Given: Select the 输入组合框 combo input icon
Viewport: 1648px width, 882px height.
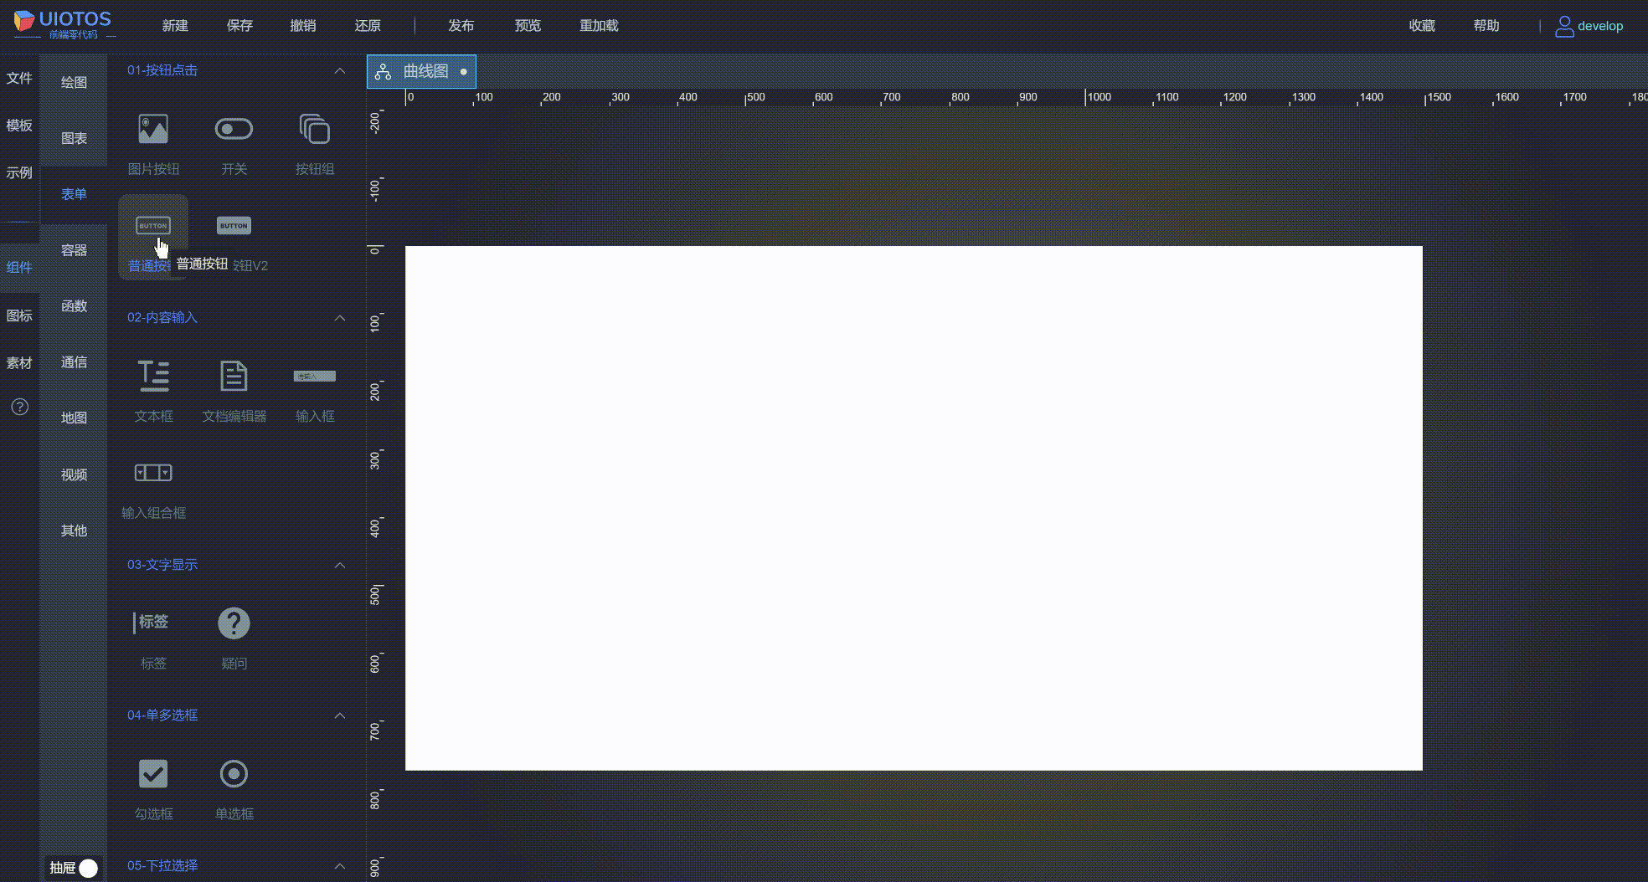Looking at the screenshot, I should (x=153, y=473).
